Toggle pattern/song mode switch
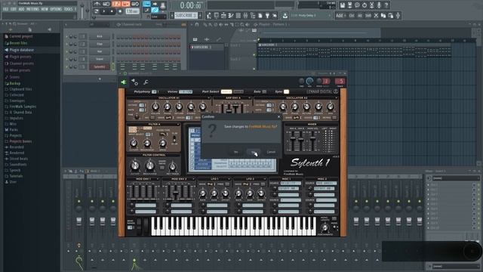 point(97,11)
